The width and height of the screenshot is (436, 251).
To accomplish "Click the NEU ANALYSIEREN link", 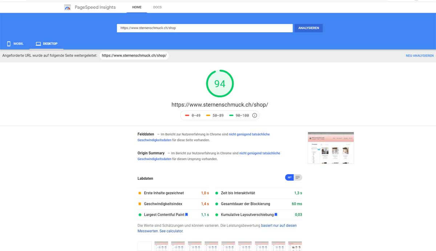I will point(420,56).
